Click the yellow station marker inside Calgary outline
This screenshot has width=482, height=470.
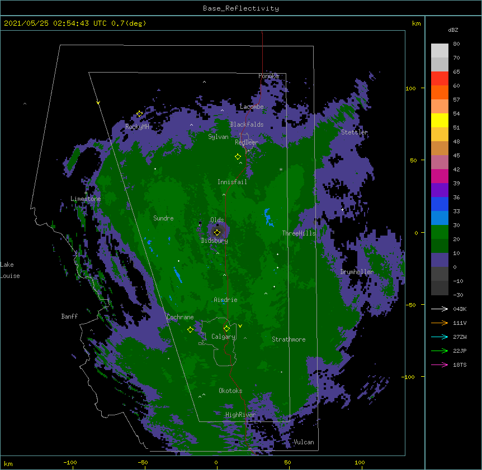226,329
